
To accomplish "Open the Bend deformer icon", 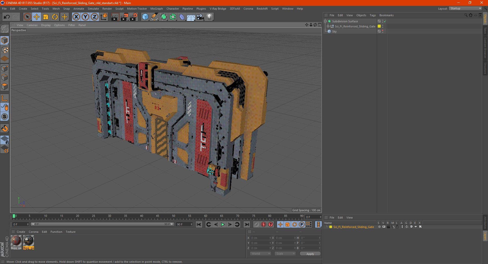I will pyautogui.click(x=182, y=17).
